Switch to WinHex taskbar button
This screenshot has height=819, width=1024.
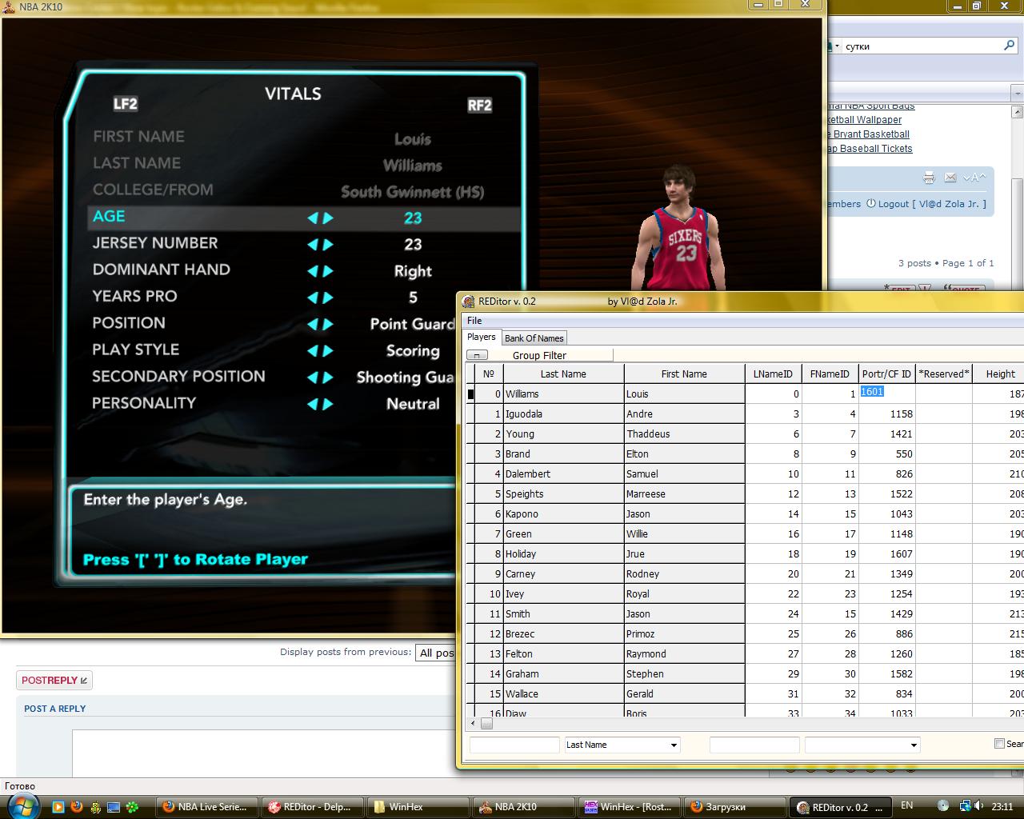point(417,807)
